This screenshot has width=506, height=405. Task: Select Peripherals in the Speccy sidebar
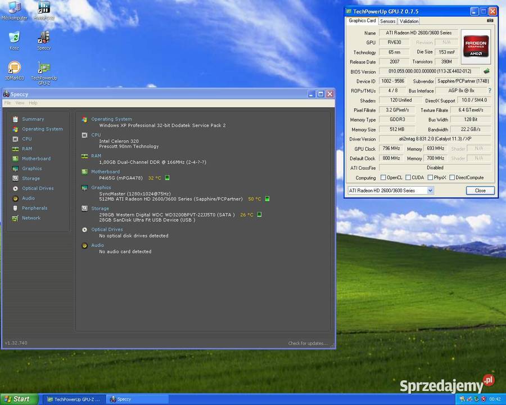[34, 208]
